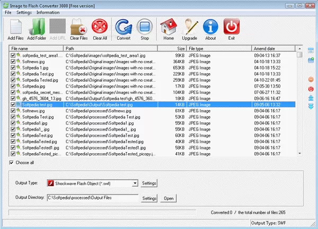Screen dimensions: 318x229
Task: Start conversion with the Convert icon
Action: click(x=123, y=27)
